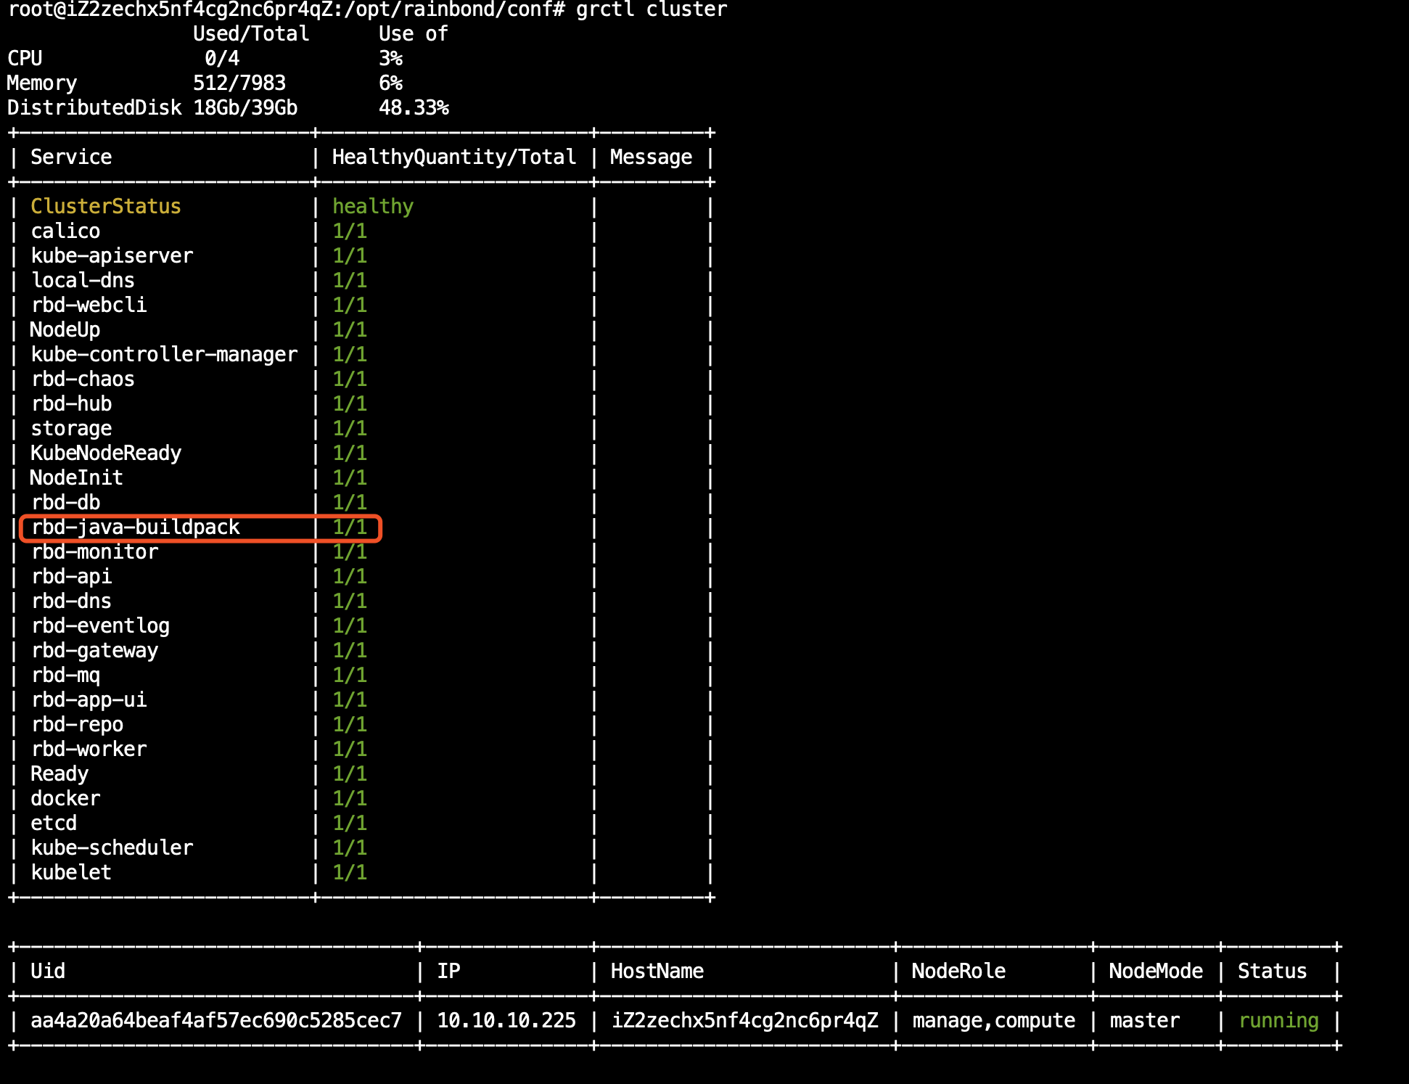Viewport: 1409px width, 1084px height.
Task: Click the master node mode value
Action: (1144, 1021)
